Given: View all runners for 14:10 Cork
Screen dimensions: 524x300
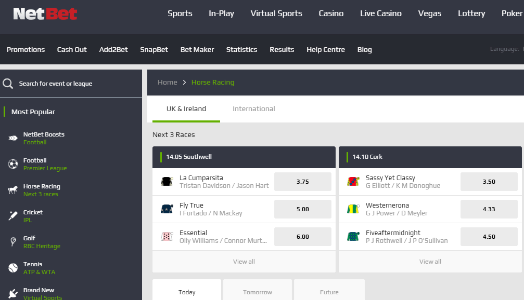Looking at the screenshot, I should tap(430, 262).
